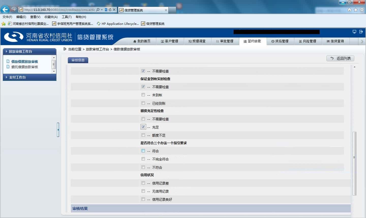Open 借款借据放款审核 in sidebar

(x=24, y=62)
